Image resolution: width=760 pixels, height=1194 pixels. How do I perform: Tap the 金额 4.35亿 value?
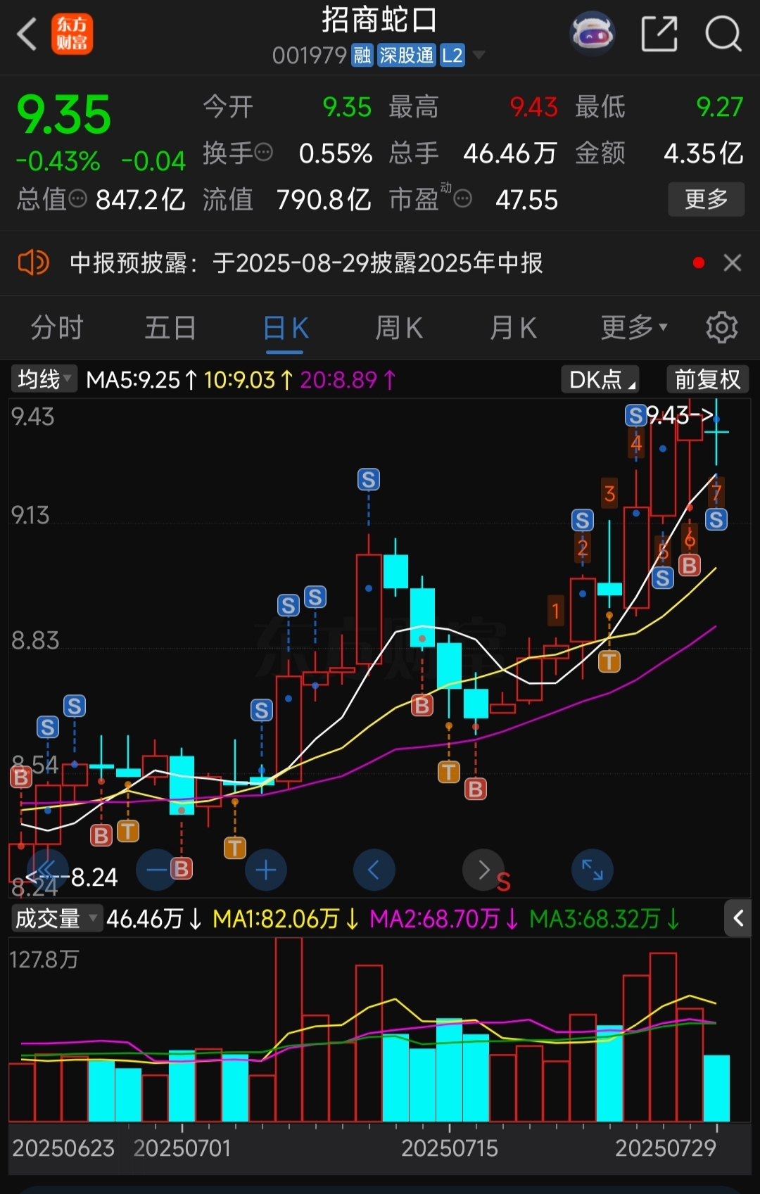[x=704, y=153]
